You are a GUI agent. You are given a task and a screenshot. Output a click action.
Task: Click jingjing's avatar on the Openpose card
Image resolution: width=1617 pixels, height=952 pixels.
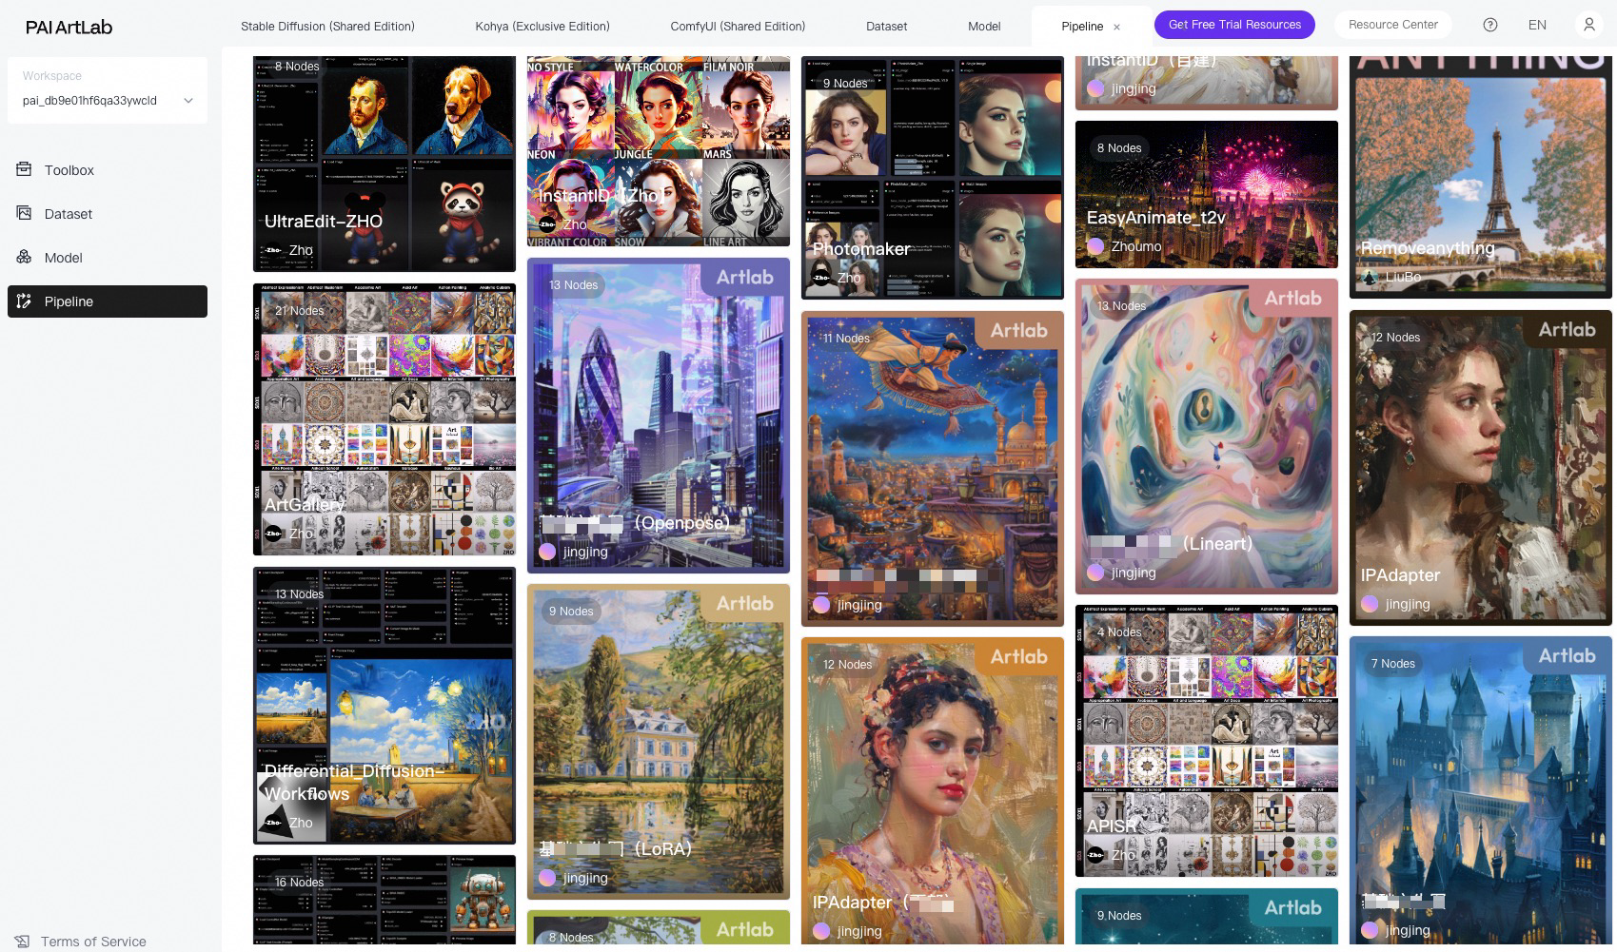547,552
